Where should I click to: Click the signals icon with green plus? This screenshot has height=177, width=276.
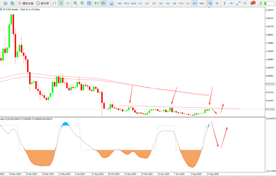(12, 3)
